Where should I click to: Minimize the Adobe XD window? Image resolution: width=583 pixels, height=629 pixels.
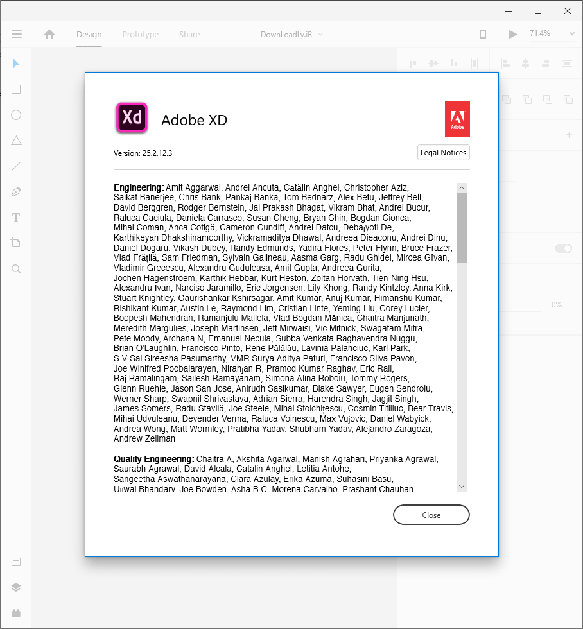coord(509,11)
